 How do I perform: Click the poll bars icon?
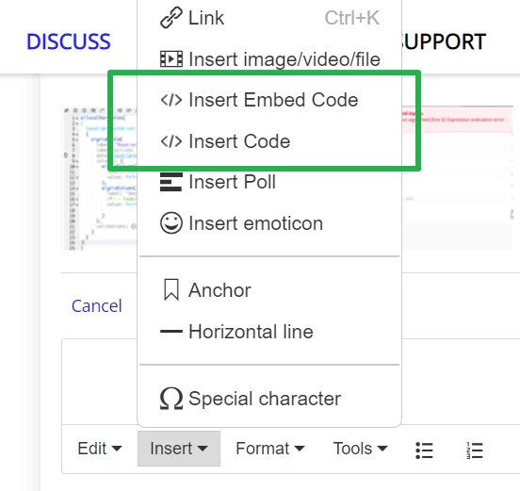[171, 182]
